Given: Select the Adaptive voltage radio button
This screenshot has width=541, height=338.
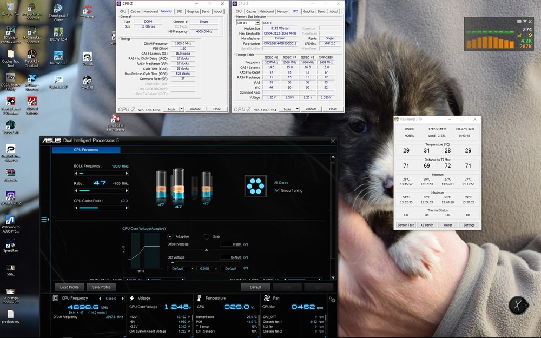Looking at the screenshot, I should (x=170, y=237).
